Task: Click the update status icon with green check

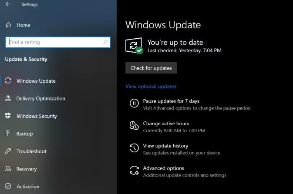Action: [x=134, y=46]
